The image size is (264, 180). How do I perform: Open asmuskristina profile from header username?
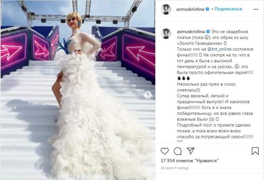190,9
